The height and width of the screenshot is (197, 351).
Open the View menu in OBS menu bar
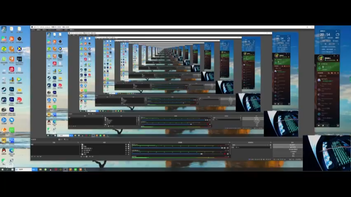coord(44,30)
